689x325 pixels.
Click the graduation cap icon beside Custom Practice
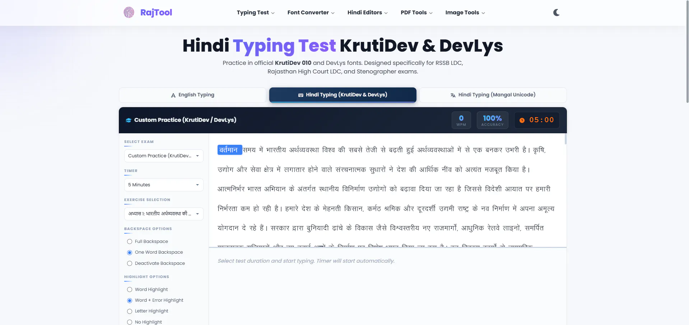coord(129,120)
